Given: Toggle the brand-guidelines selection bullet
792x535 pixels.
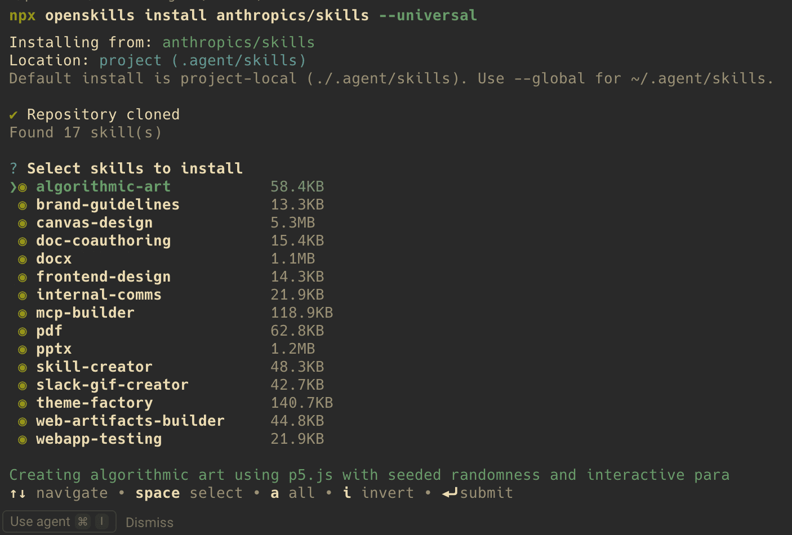Looking at the screenshot, I should 23,205.
